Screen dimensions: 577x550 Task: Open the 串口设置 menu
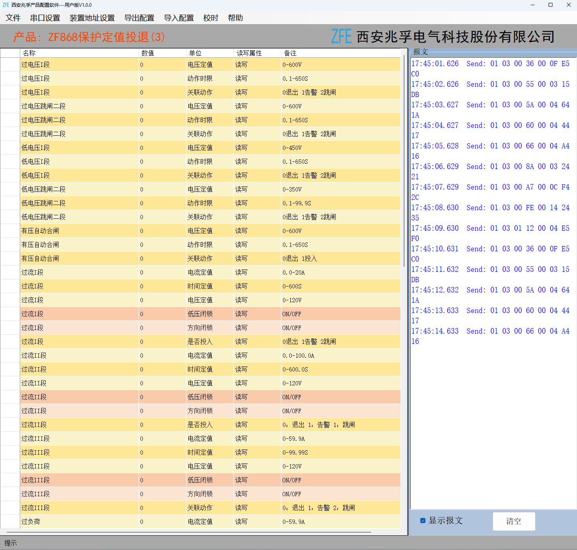(45, 18)
